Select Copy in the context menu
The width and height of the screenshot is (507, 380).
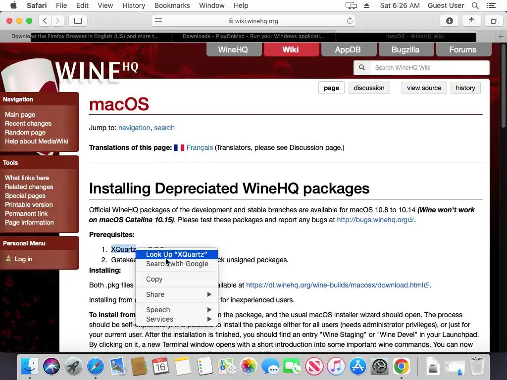[177, 279]
